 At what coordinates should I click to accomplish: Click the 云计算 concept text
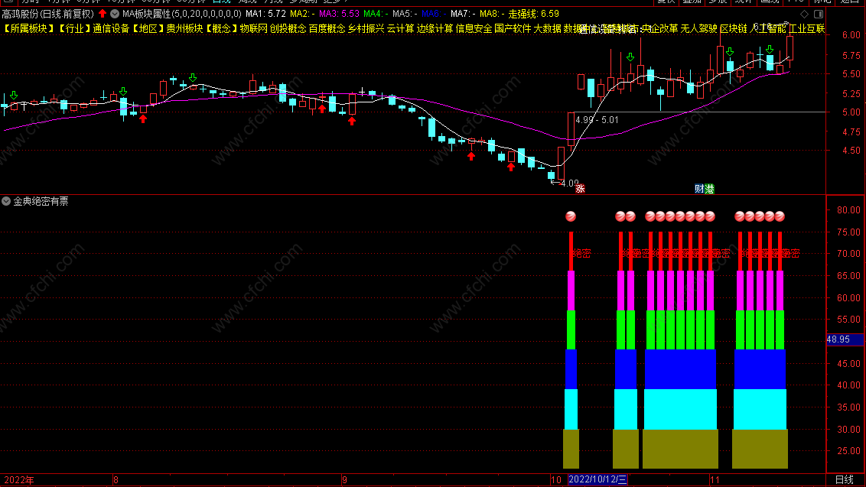click(400, 28)
